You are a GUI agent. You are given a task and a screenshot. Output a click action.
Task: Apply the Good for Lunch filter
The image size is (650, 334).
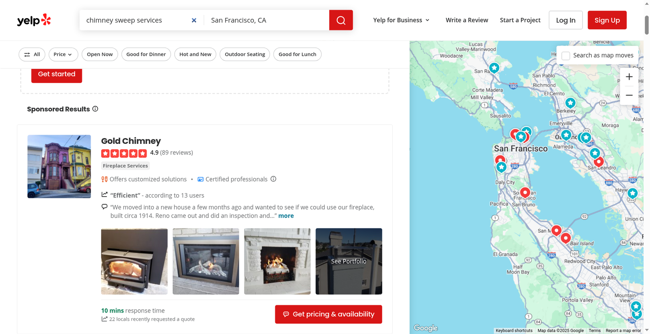click(x=297, y=54)
